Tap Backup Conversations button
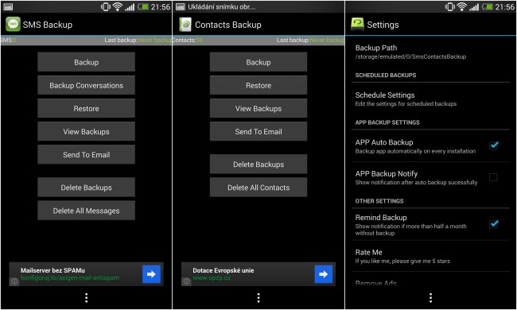Screen dimensions: 517x310 point(87,85)
